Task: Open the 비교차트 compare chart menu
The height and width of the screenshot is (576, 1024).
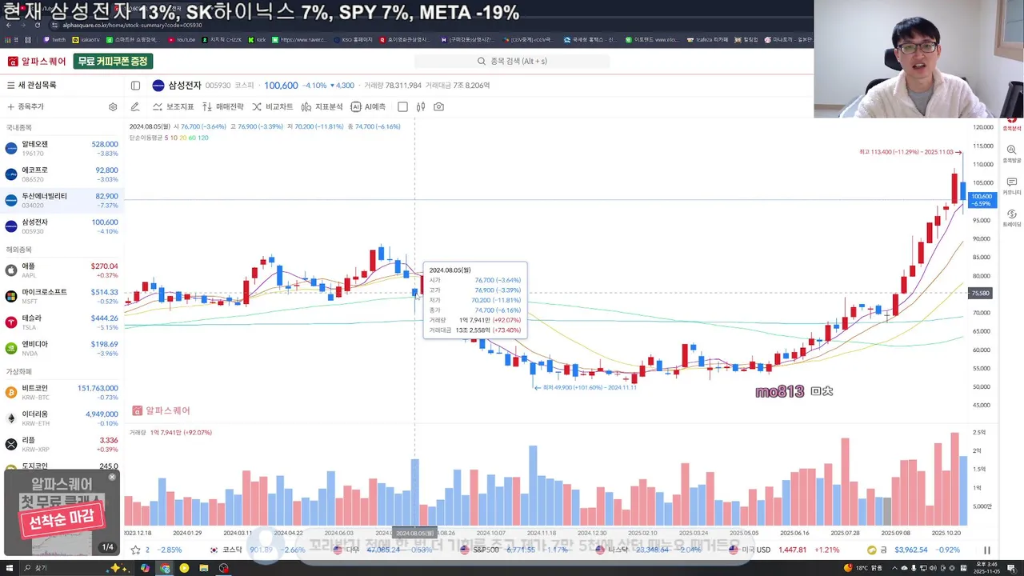Action: (x=273, y=106)
